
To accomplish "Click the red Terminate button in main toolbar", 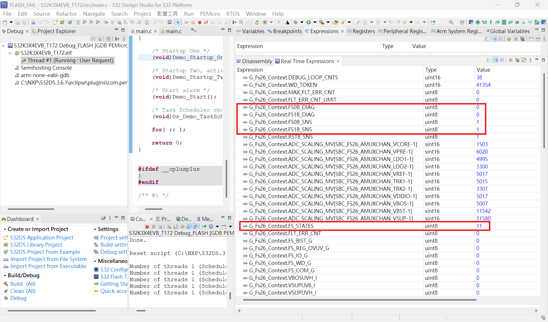I will [x=200, y=22].
